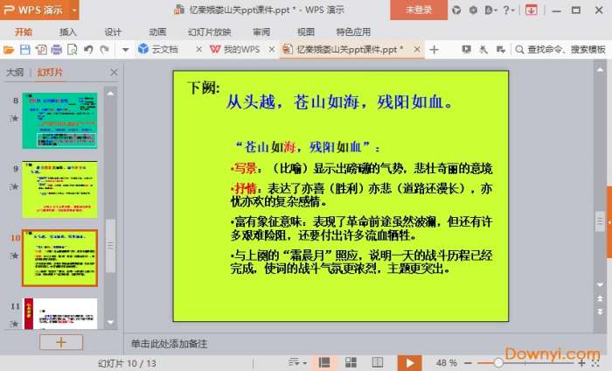Open print preview icon
This screenshot has width=612, height=371.
[73, 50]
